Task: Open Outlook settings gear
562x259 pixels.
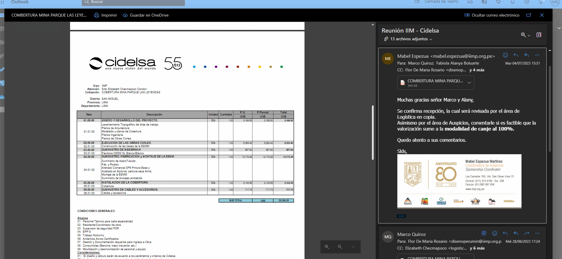Action: pos(527,2)
